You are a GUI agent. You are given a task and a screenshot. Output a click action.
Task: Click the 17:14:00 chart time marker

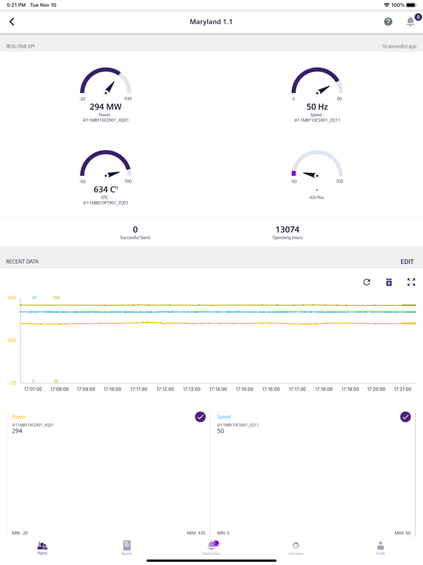point(218,389)
